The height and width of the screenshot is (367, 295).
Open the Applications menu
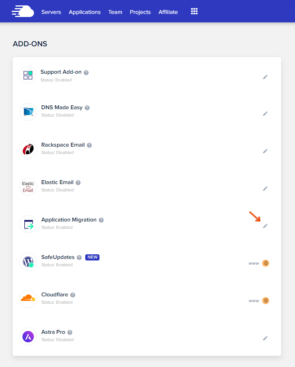point(84,12)
